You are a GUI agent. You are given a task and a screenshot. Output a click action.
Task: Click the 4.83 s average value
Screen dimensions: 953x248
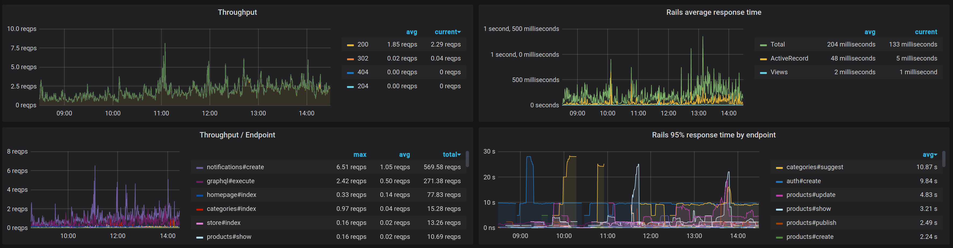coord(929,195)
